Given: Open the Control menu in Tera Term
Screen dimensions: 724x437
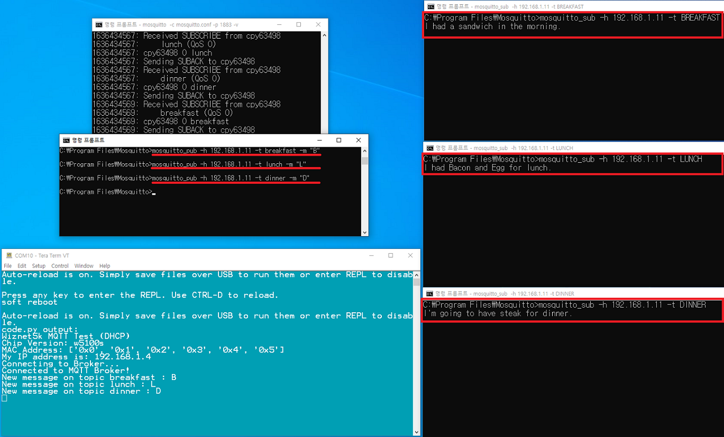Looking at the screenshot, I should 60,266.
